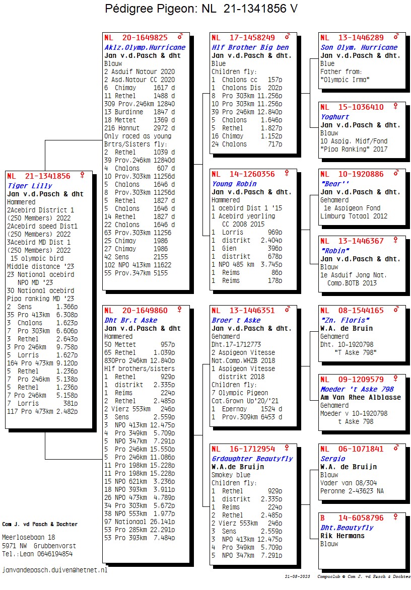The width and height of the screenshot is (411, 590).
Task: Click the male symbol on Sergio's card
Action: click(x=396, y=449)
